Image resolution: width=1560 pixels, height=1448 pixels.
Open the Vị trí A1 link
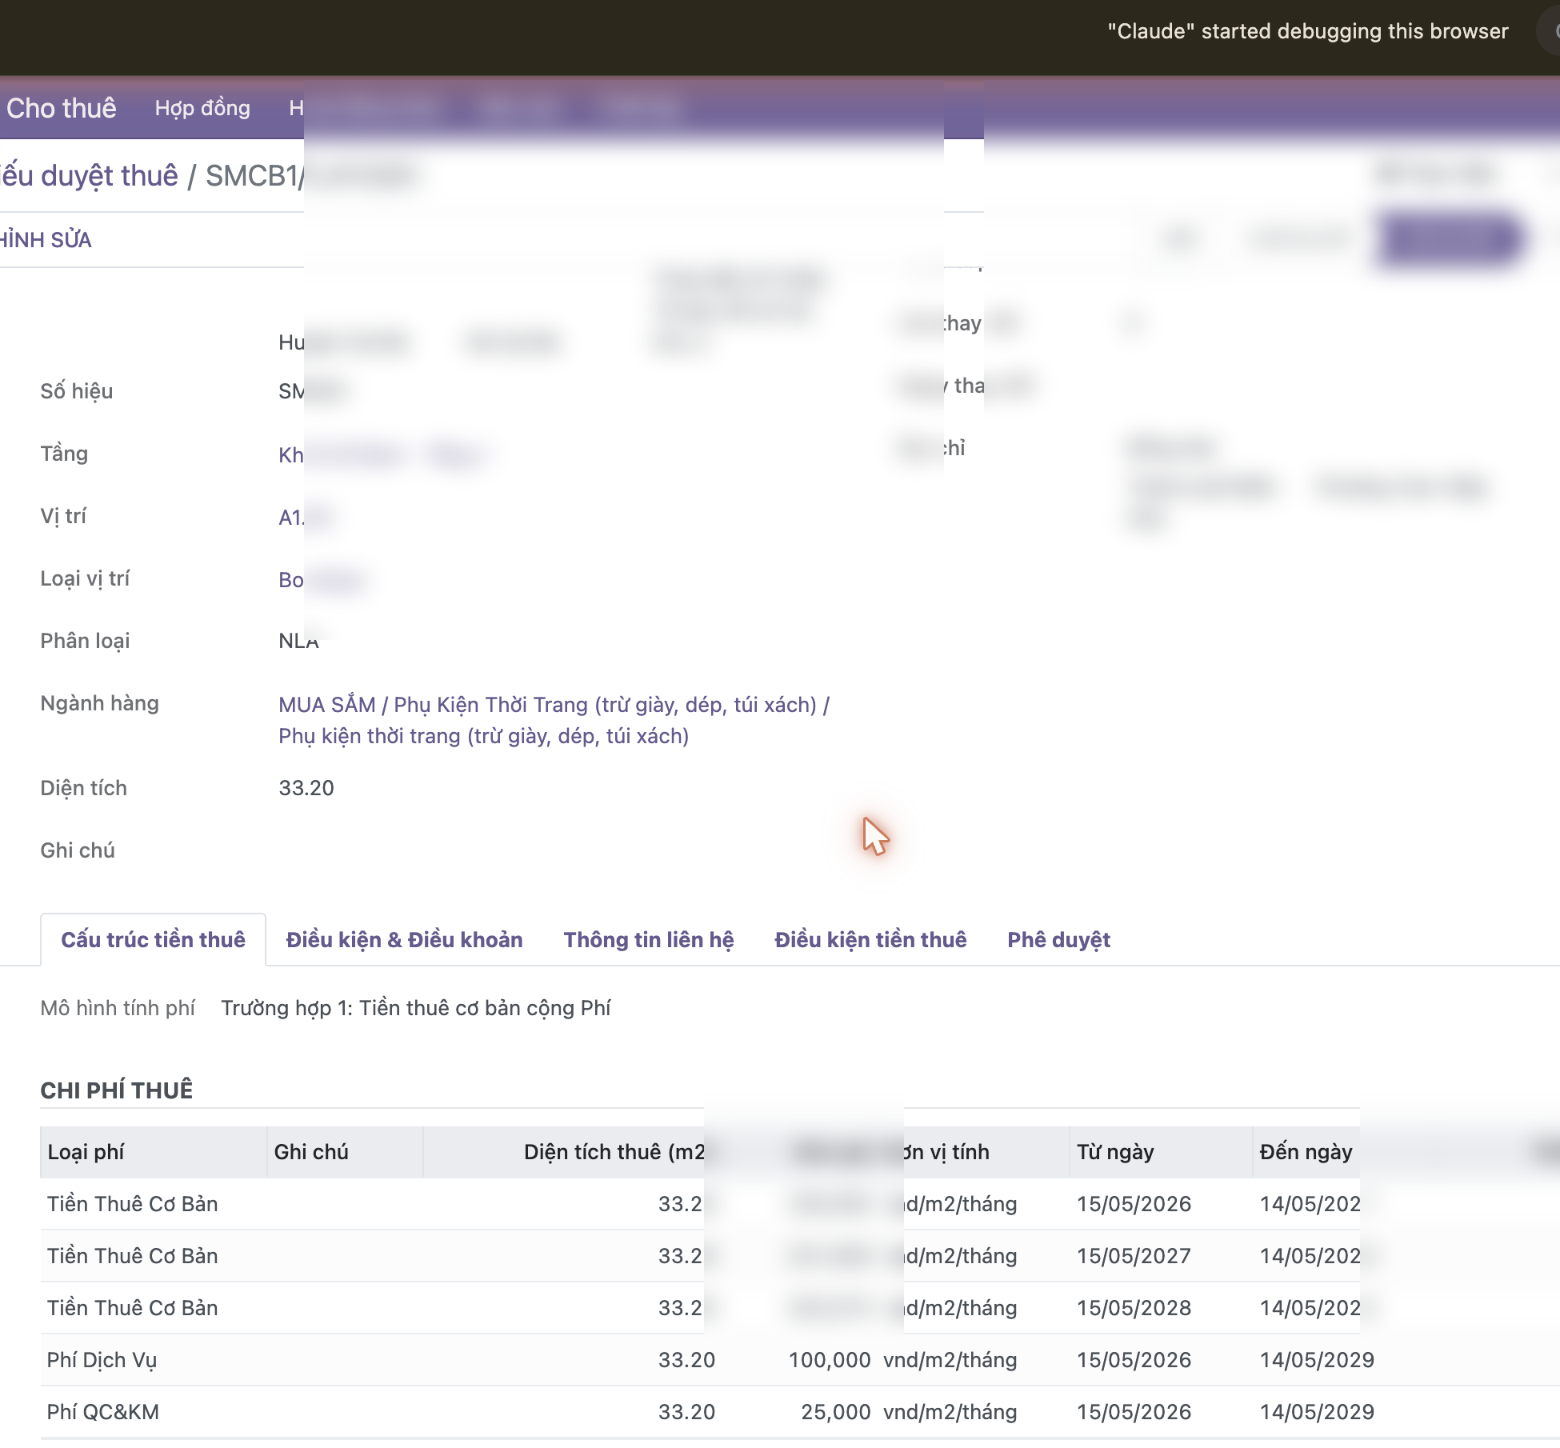(x=291, y=518)
